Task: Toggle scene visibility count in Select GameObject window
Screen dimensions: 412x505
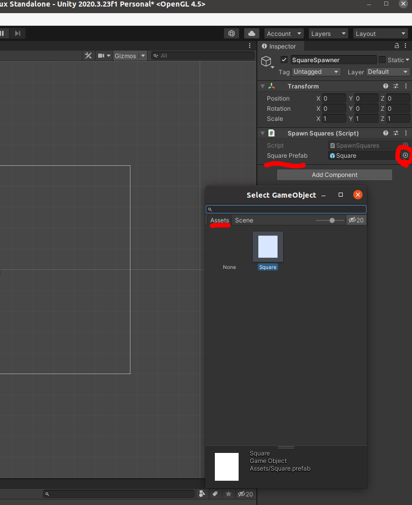Action: [x=356, y=220]
